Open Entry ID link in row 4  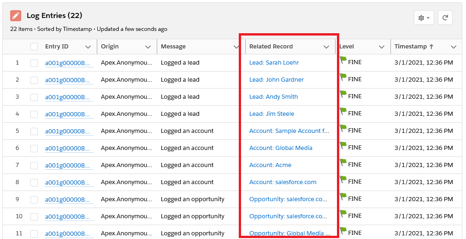[69, 114]
